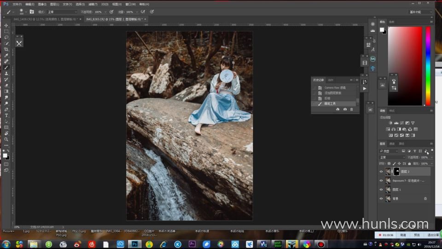This screenshot has width=442, height=249.
Task: Toggle visibility of 图层 1 layer
Action: [381, 189]
